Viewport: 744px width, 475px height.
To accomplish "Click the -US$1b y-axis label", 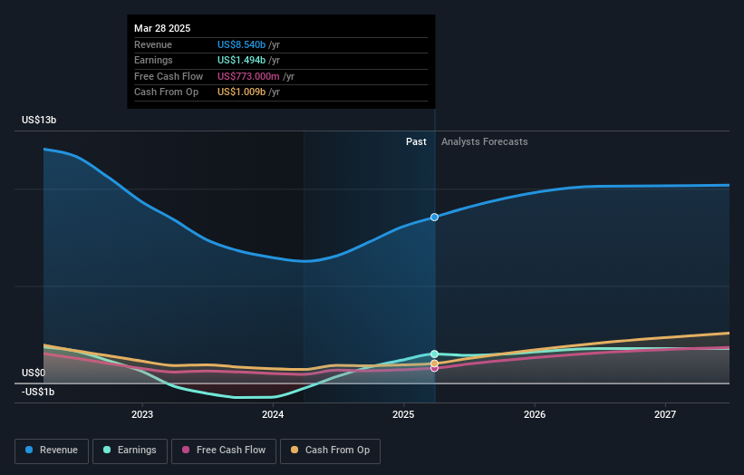I will pyautogui.click(x=38, y=392).
